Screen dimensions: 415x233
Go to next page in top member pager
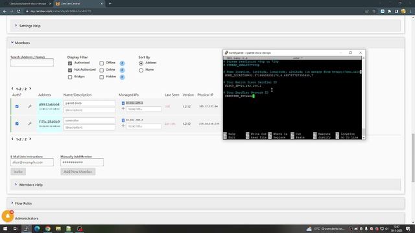click(x=30, y=89)
